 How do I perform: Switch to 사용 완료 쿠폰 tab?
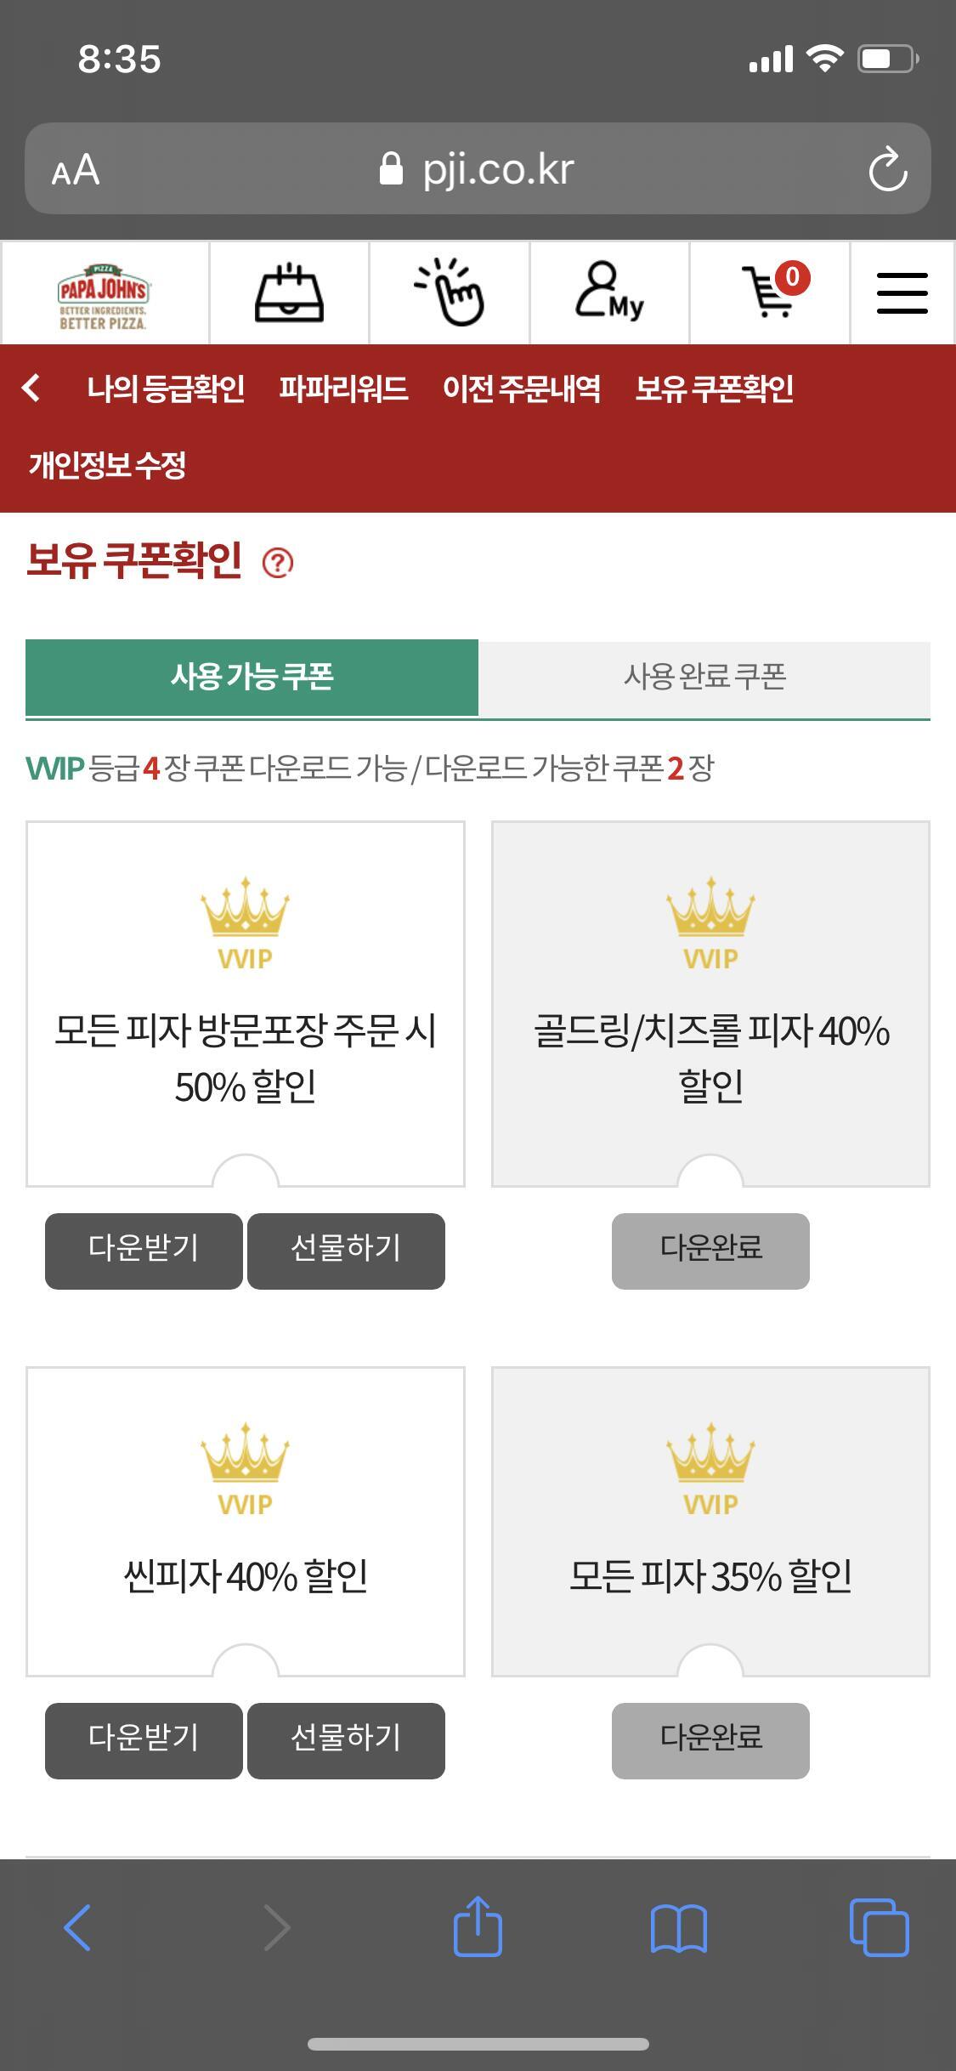pos(704,678)
